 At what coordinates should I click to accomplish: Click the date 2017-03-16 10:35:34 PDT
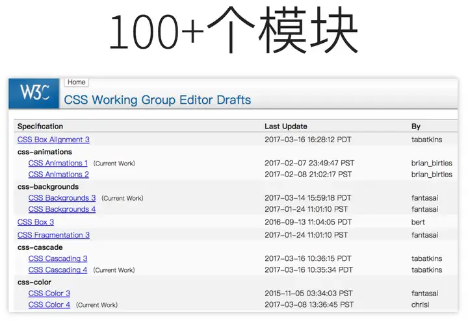click(309, 270)
